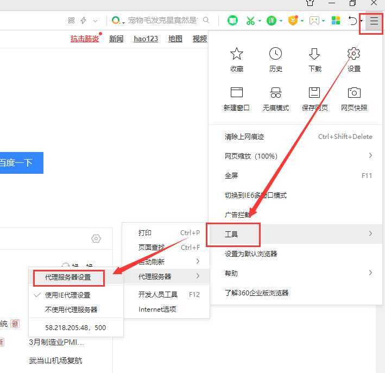Open the hamburger main menu button
This screenshot has height=373, width=385.
pos(374,21)
